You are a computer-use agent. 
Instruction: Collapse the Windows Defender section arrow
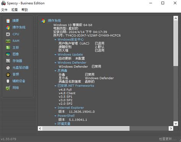[55, 63]
